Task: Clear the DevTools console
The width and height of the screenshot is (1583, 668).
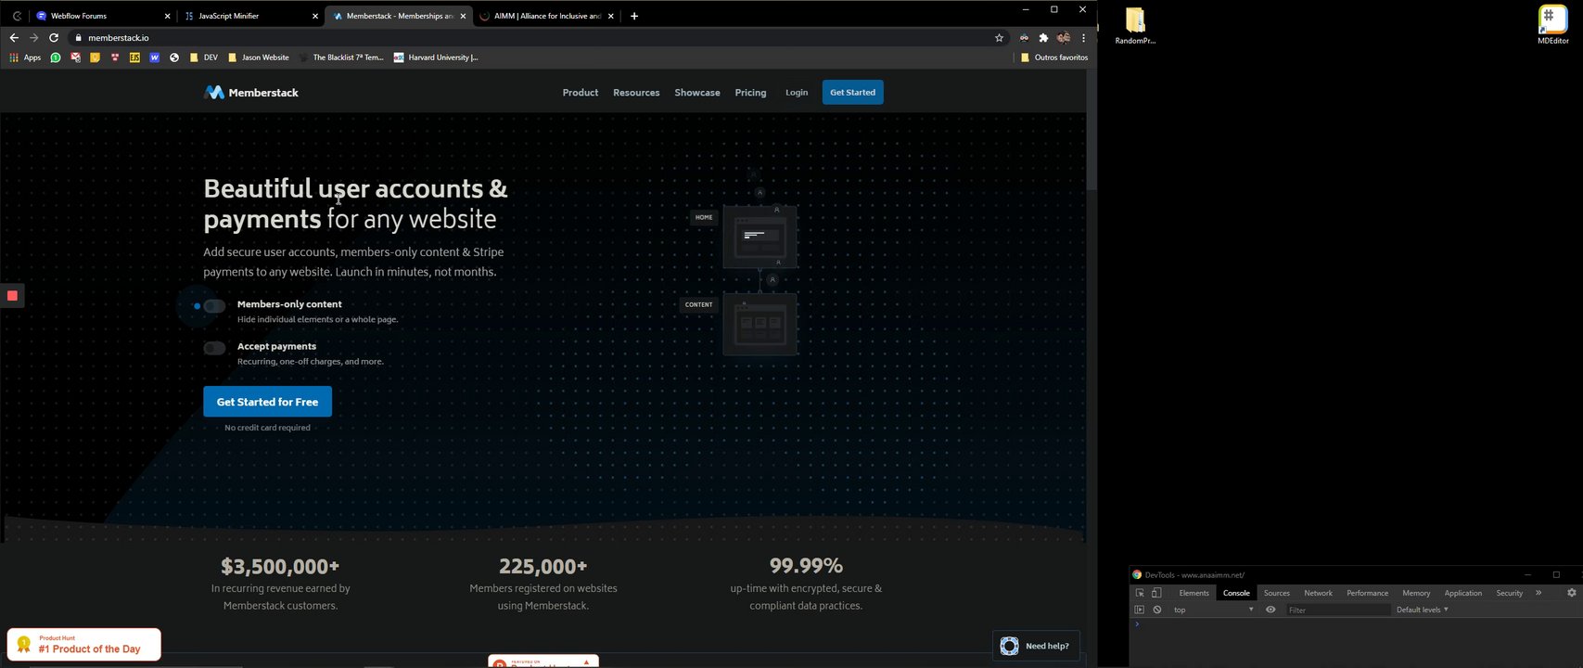Action: tap(1157, 610)
